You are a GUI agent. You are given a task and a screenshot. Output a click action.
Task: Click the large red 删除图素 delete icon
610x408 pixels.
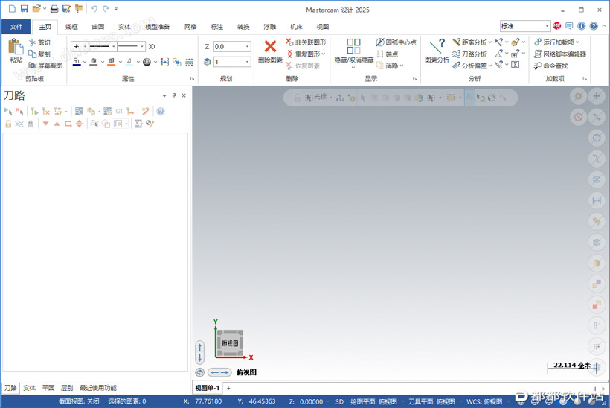coord(270,46)
